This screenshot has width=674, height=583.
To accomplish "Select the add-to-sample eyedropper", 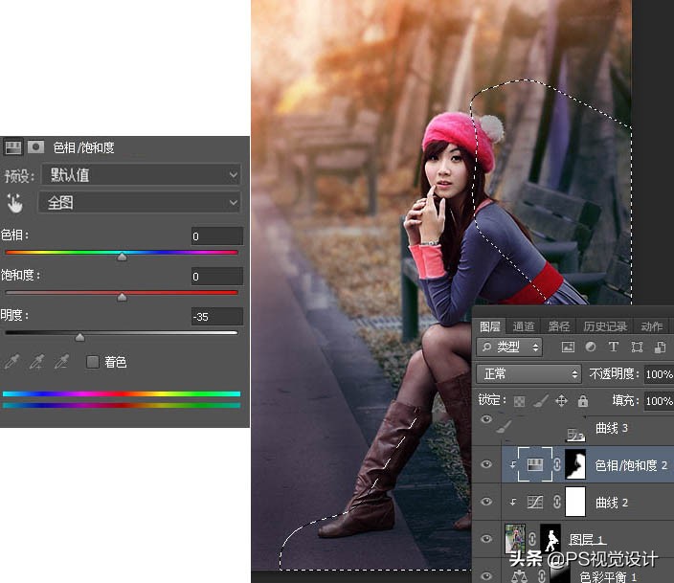I will 37,362.
